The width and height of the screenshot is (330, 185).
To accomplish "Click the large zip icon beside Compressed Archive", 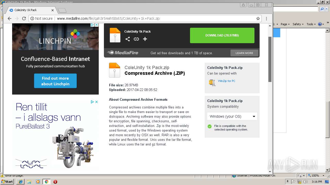I will 114,70.
